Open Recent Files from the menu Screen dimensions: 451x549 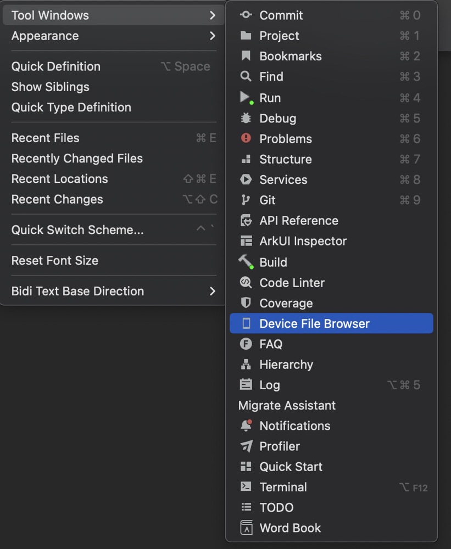tap(114, 138)
